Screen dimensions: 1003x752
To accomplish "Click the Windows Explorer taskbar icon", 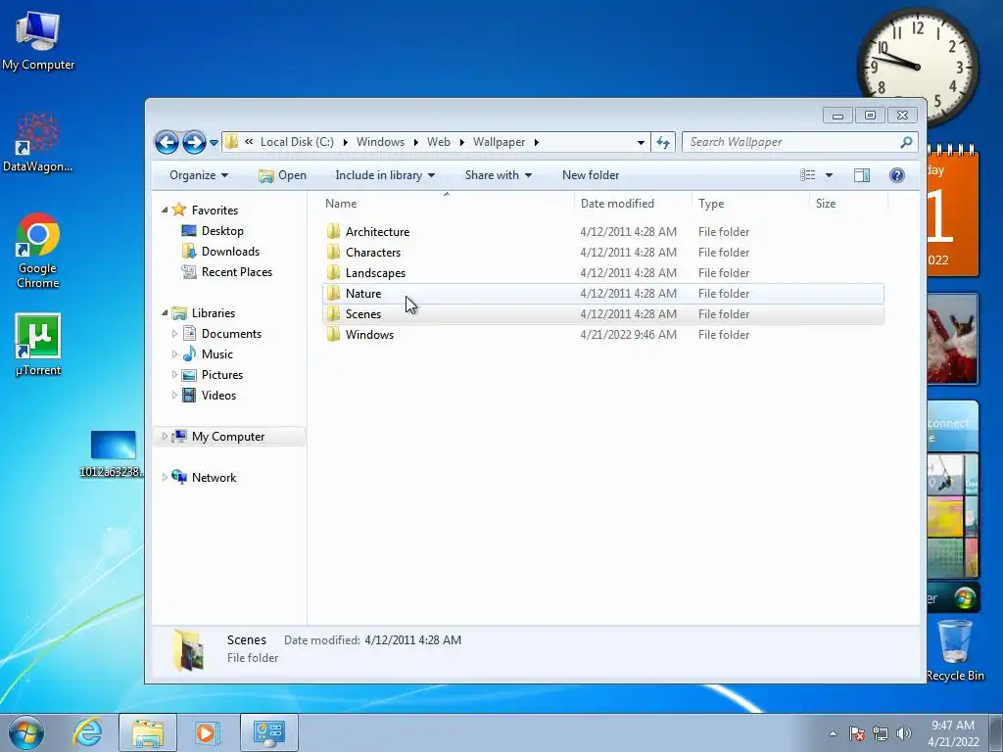I will click(148, 732).
